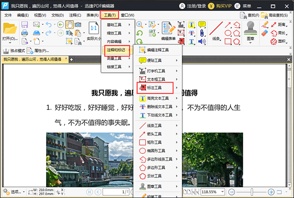The height and width of the screenshot is (198, 294).
Task: Select the 面积 area measuring tool
Action: point(279,41)
